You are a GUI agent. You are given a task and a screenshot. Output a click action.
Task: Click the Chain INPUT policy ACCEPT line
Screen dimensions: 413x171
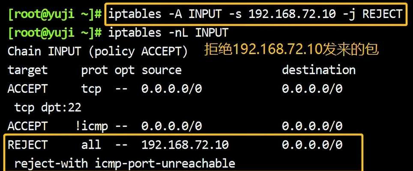click(97, 52)
